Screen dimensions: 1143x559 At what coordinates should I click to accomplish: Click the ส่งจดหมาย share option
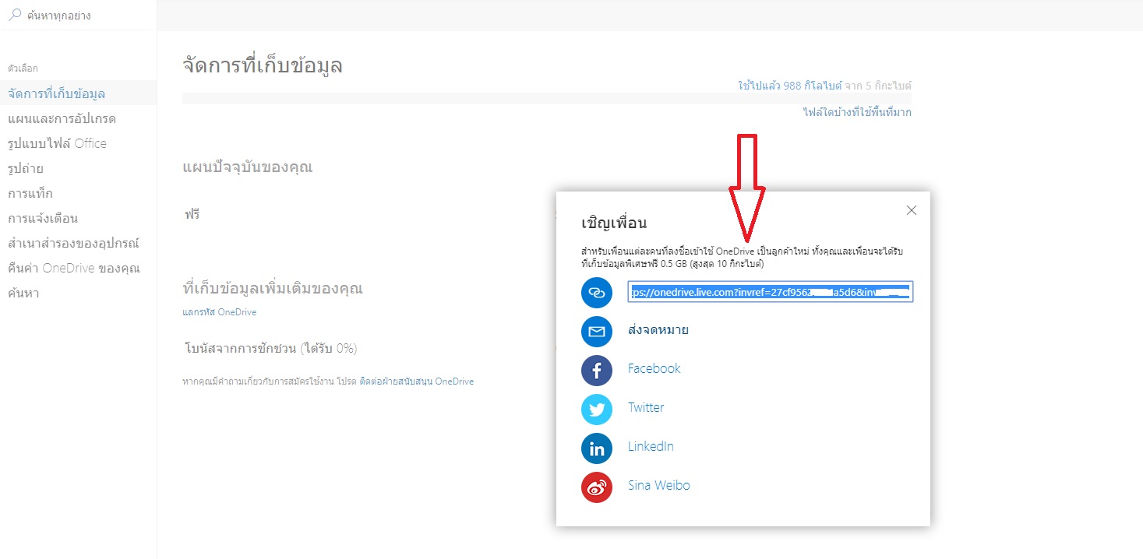(x=658, y=330)
